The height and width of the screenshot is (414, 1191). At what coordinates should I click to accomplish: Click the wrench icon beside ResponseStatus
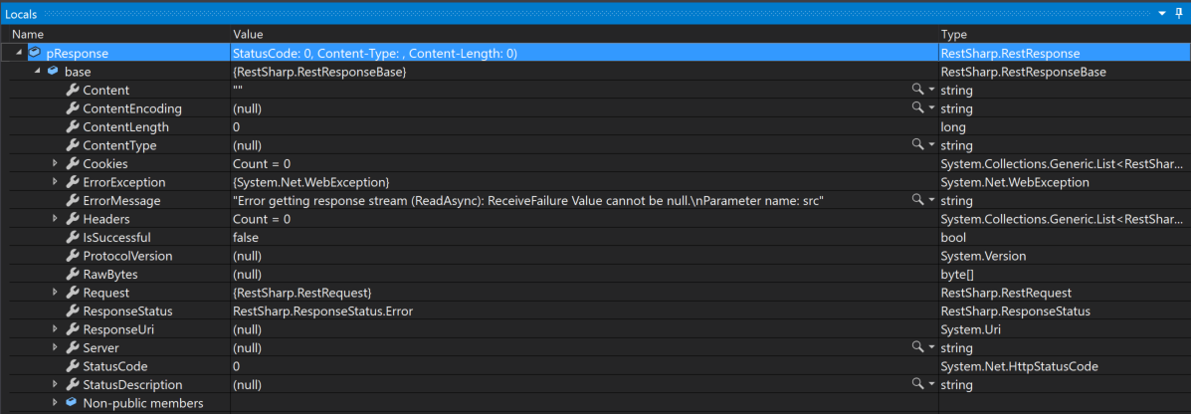pos(73,310)
